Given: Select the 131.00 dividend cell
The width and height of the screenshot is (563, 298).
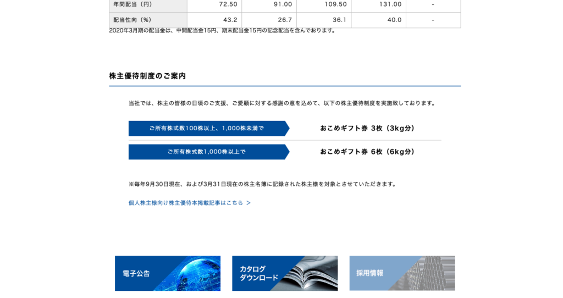Looking at the screenshot, I should point(378,5).
